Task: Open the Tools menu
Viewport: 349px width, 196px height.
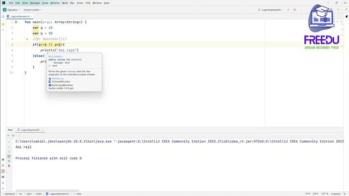Action: (x=80, y=3)
